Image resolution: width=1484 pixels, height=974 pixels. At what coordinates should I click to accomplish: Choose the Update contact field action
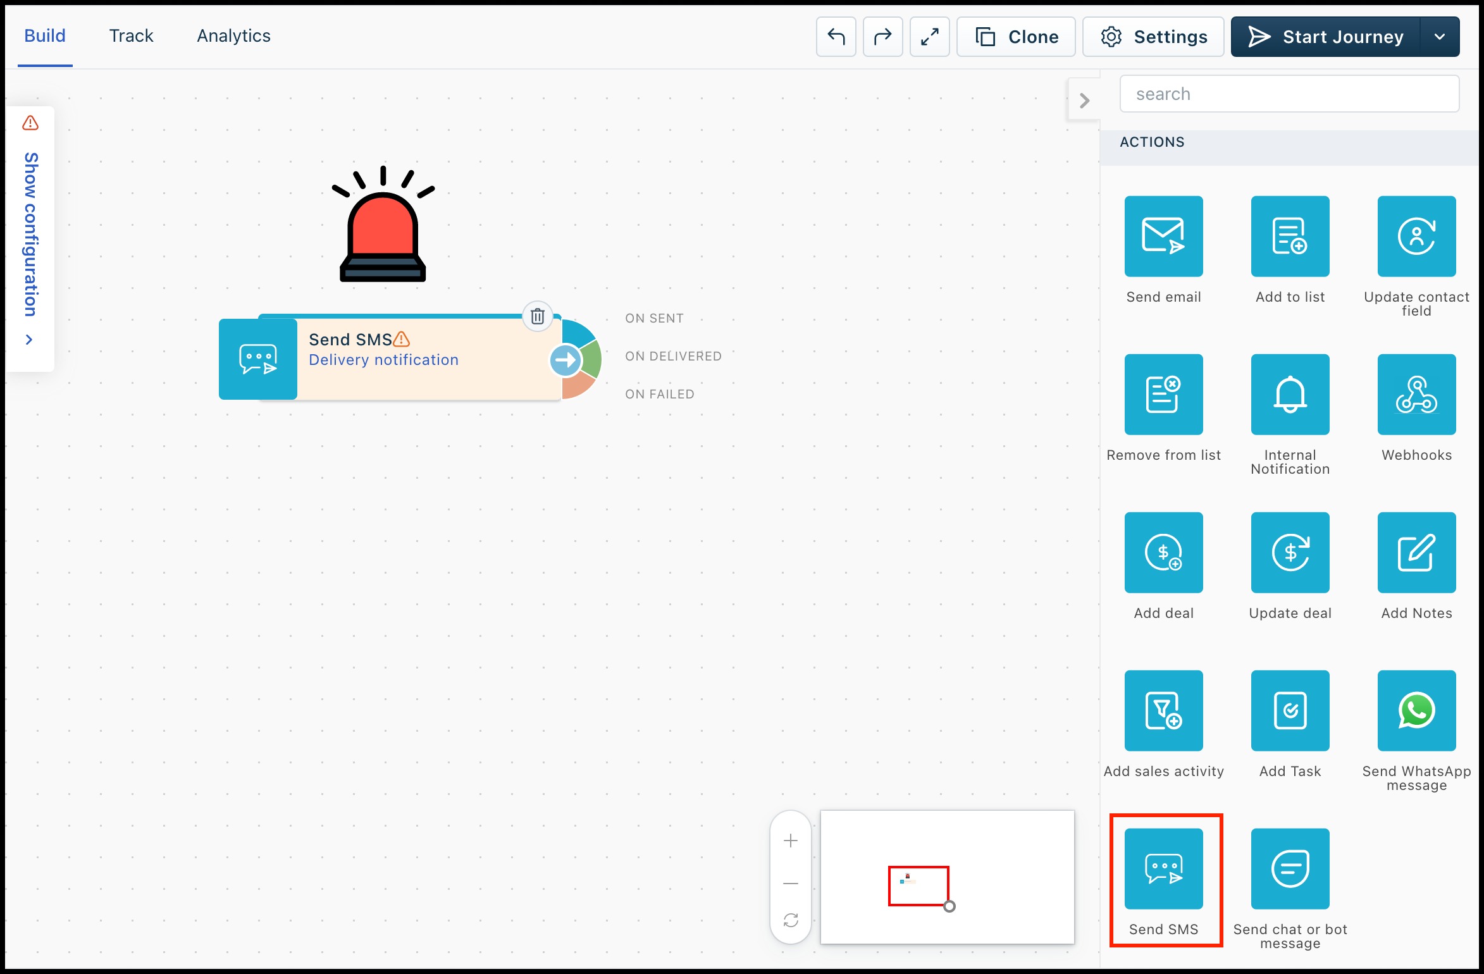tap(1416, 237)
